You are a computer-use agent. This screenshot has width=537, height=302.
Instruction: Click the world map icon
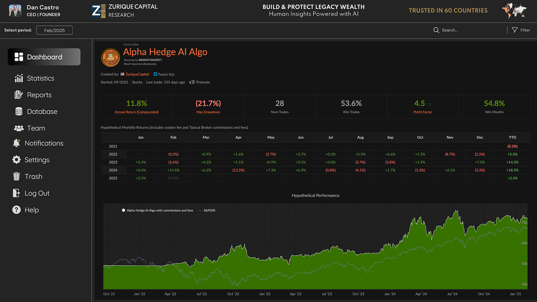click(514, 11)
